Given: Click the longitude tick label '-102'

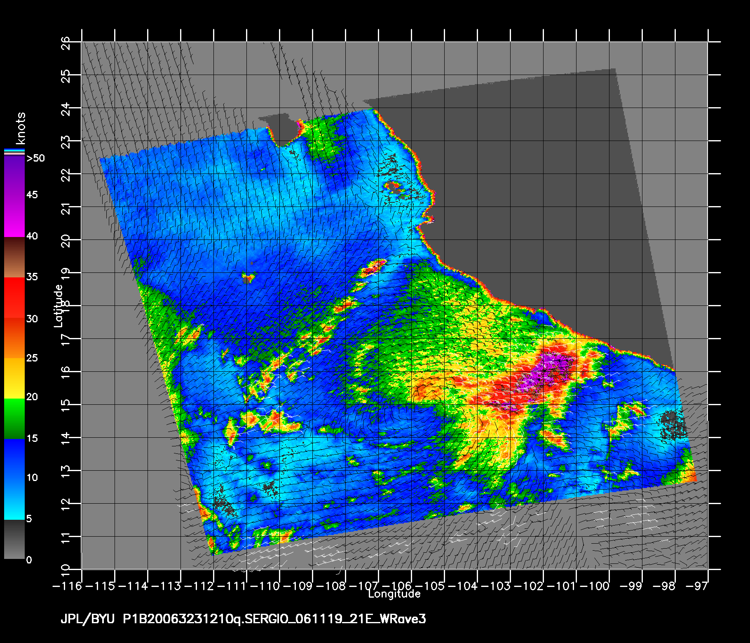Looking at the screenshot, I should click(x=530, y=586).
